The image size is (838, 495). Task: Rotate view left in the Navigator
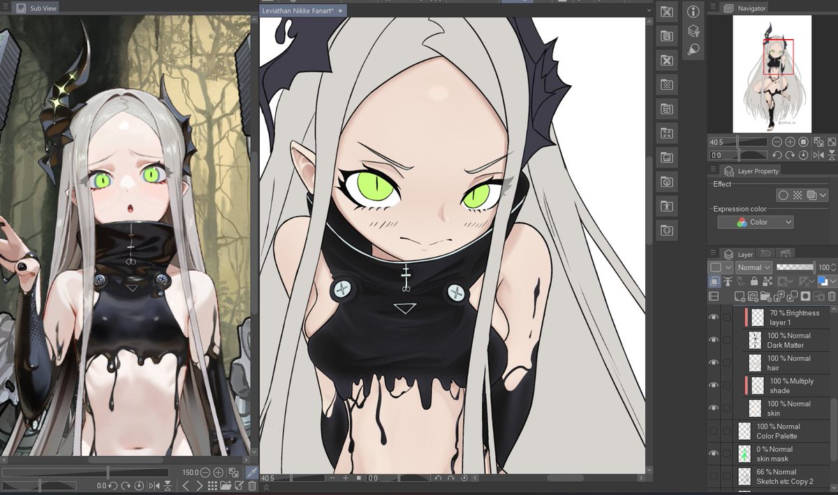click(x=777, y=155)
